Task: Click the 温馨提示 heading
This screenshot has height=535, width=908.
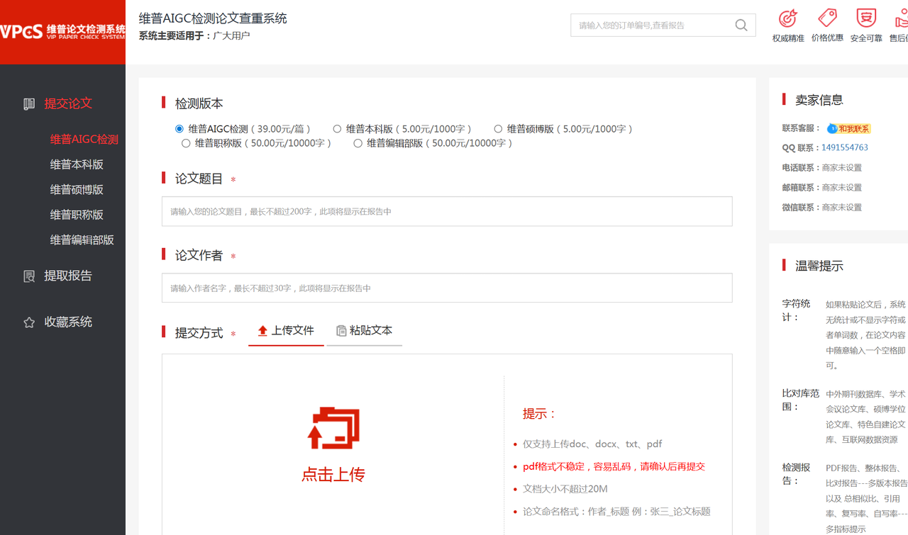Action: tap(819, 266)
